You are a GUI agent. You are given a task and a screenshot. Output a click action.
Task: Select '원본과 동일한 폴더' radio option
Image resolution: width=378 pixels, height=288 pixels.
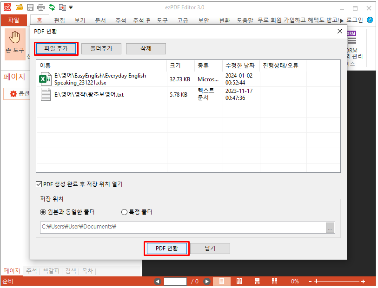pyautogui.click(x=43, y=212)
